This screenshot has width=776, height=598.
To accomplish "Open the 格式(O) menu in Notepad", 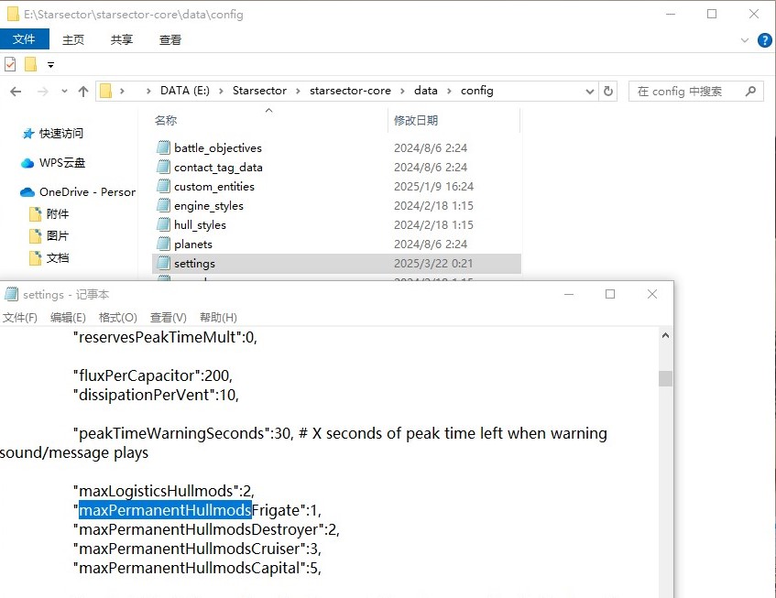I will [117, 317].
